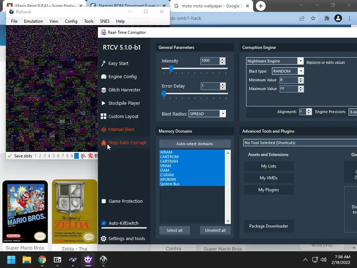Screen dimensions: 357x268
Task: Open My Lists button
Action: 269,166
